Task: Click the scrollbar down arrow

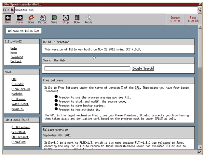Action: [x=200, y=147]
